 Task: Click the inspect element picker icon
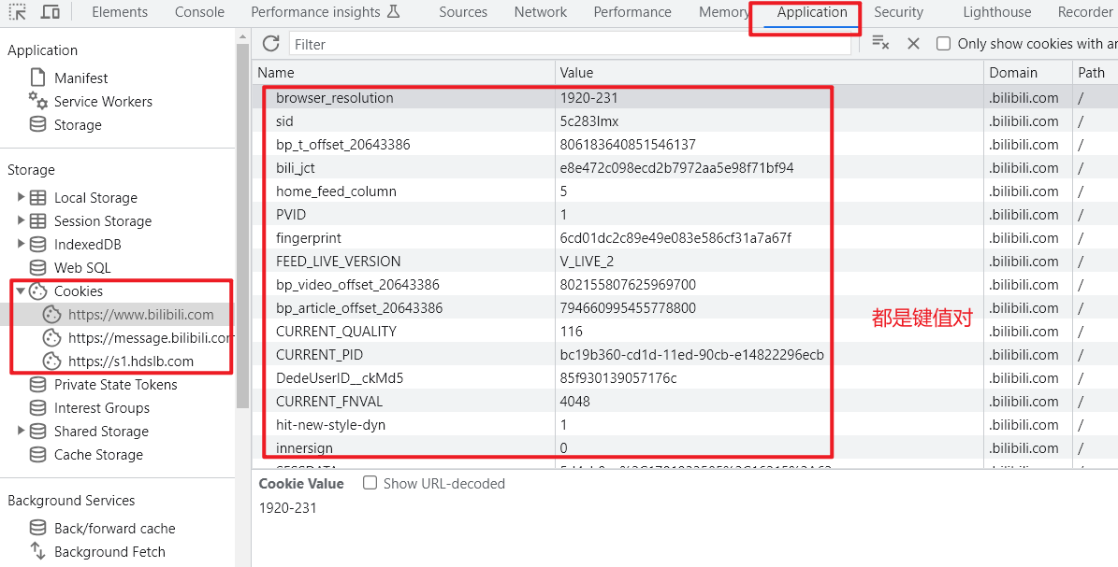coord(17,12)
